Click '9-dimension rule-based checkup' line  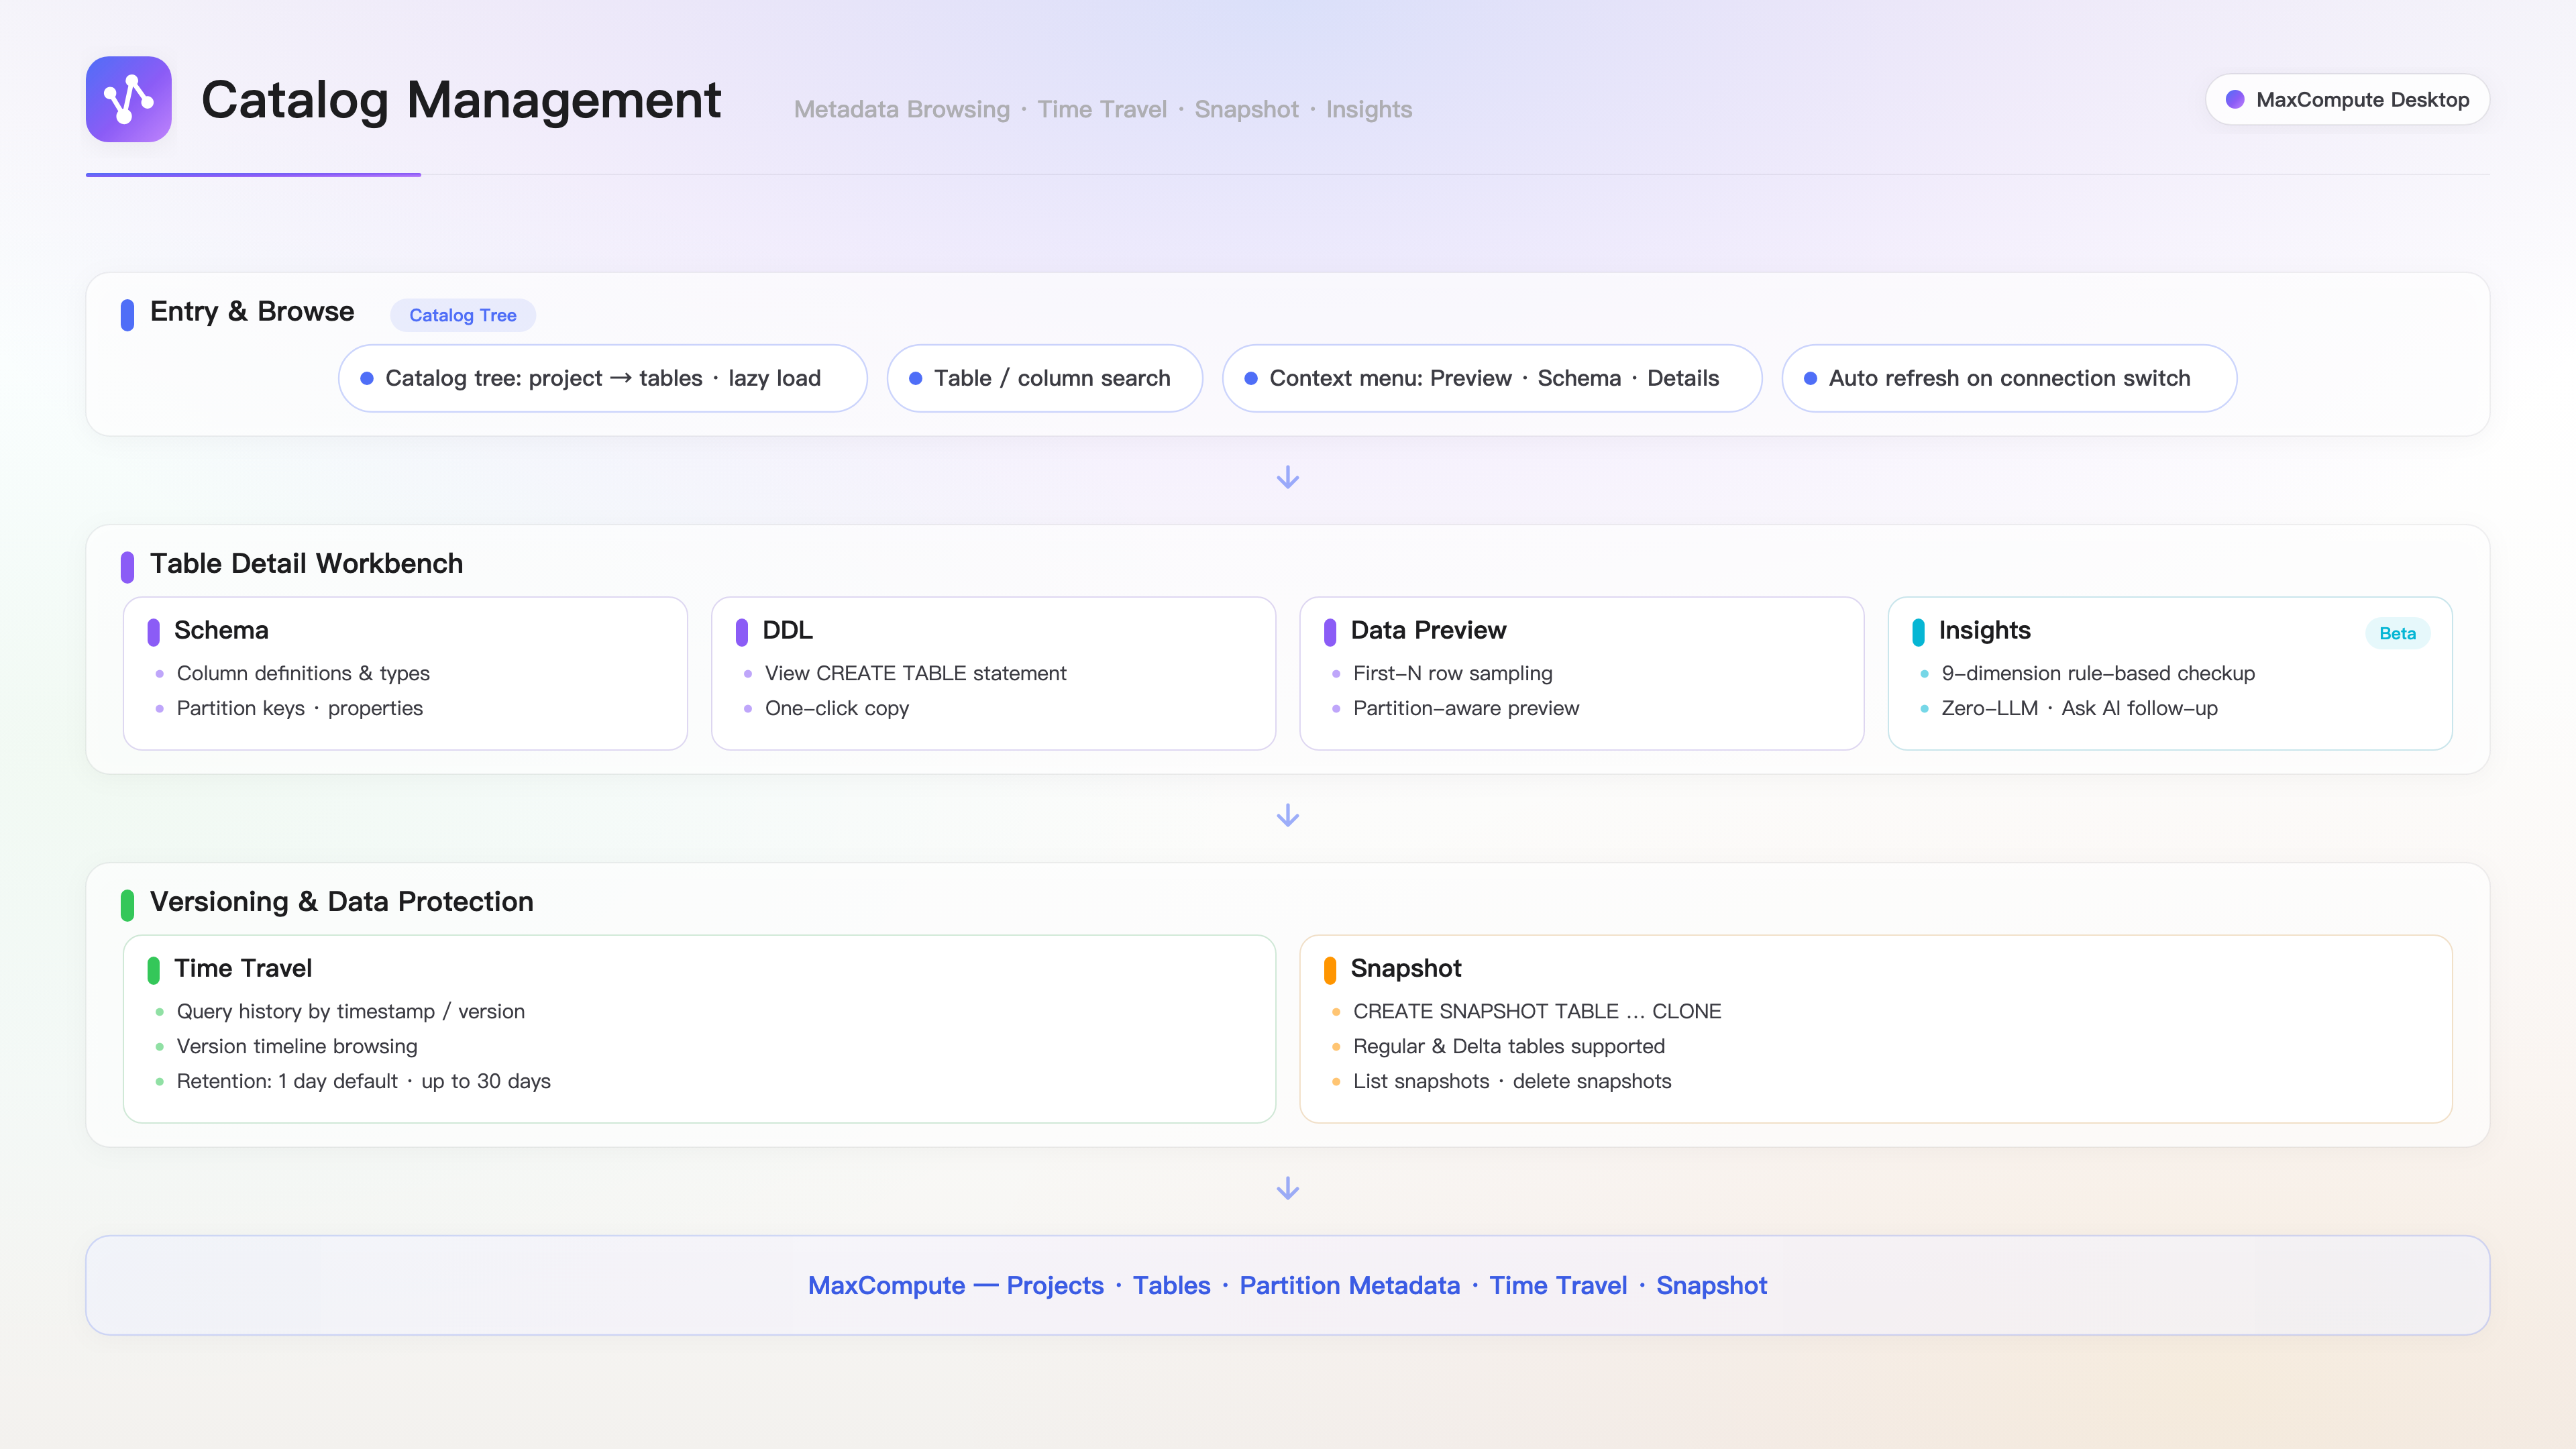[2098, 673]
